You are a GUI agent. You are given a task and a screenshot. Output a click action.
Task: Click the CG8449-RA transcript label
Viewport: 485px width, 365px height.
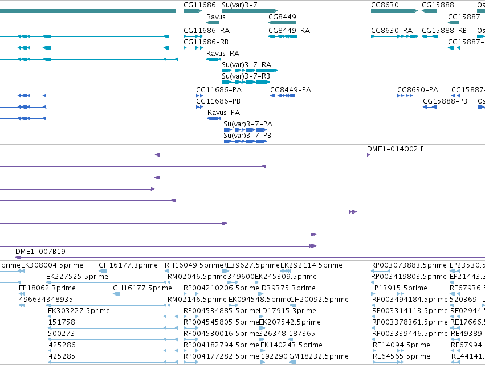pos(289,31)
